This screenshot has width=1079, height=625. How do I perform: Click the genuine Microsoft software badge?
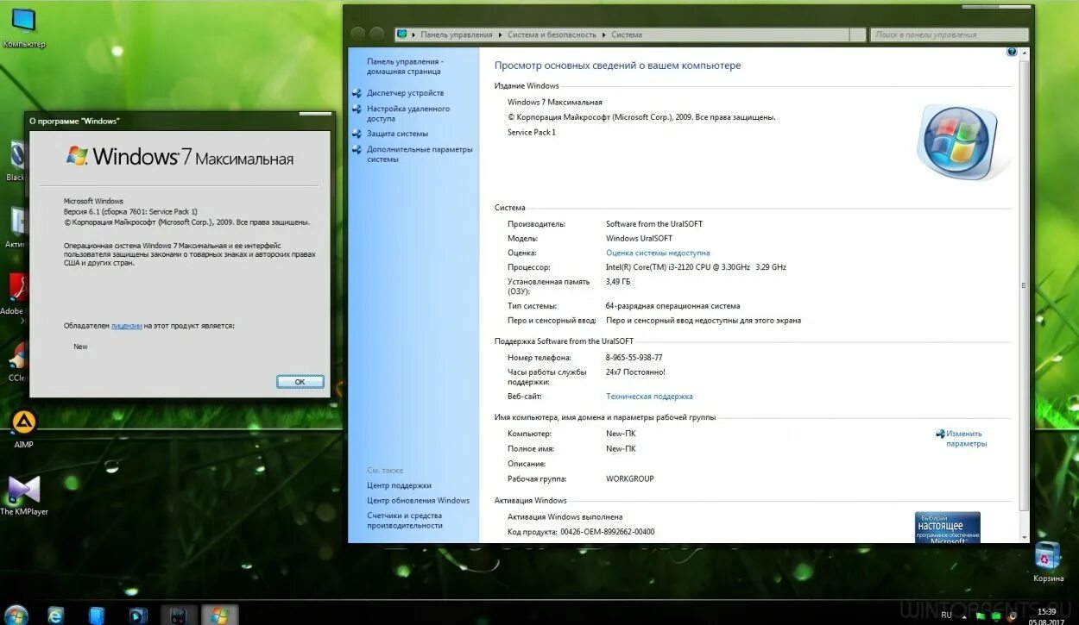pyautogui.click(x=947, y=528)
